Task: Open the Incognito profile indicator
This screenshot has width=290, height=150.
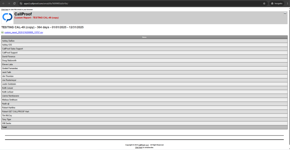Action: click(277, 4)
